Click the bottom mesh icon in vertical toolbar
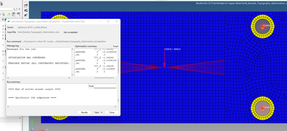 click(x=26, y=15)
